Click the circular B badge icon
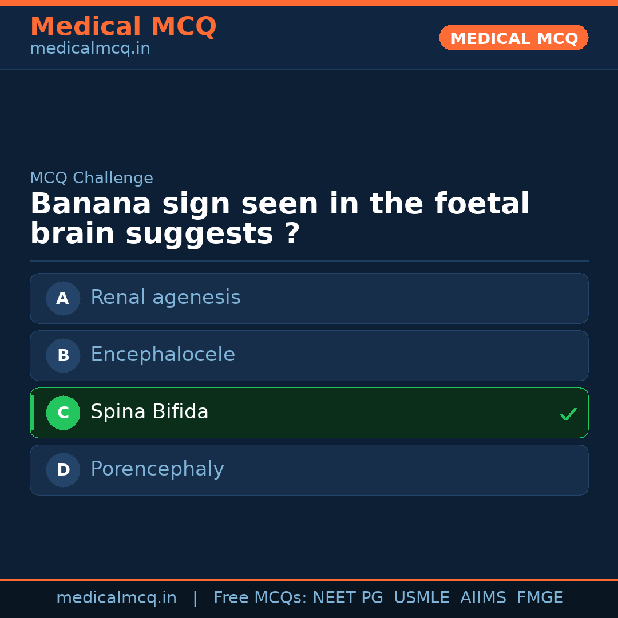This screenshot has height=618, width=618. pyautogui.click(x=63, y=355)
